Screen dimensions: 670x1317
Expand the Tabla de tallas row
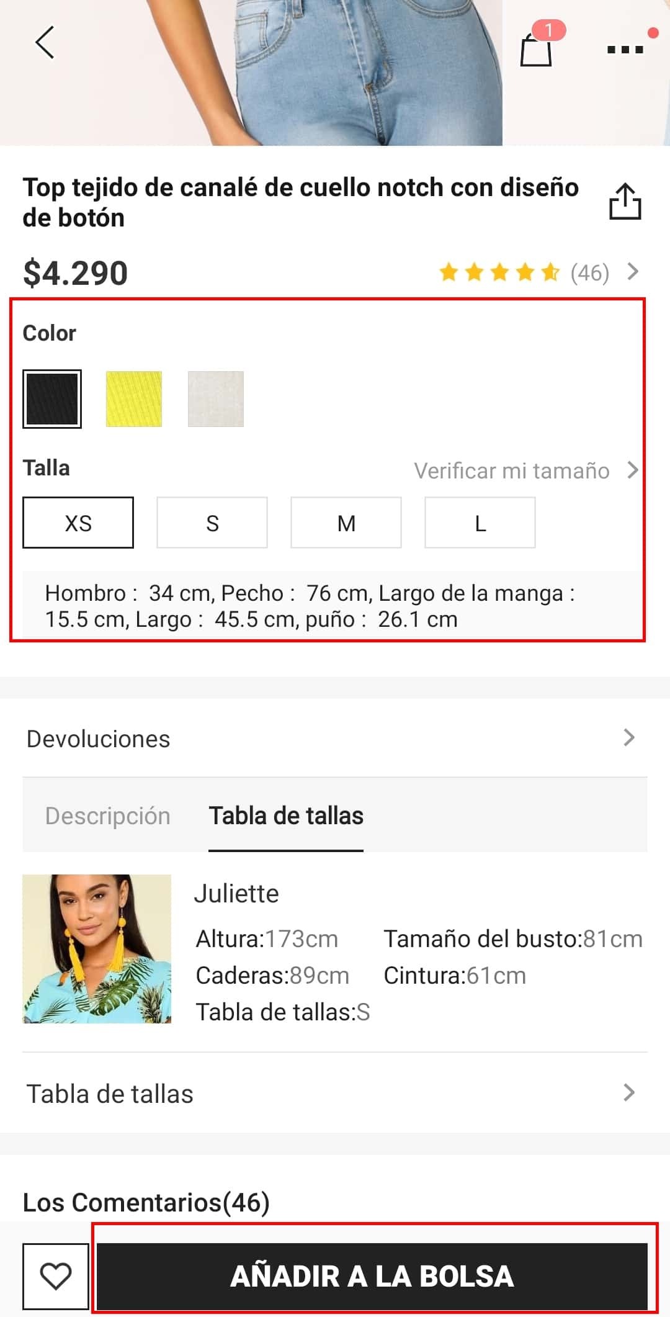click(335, 1094)
